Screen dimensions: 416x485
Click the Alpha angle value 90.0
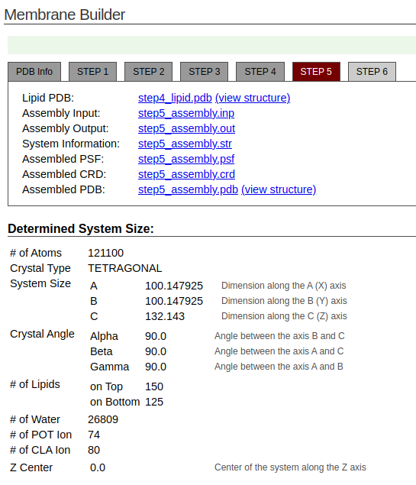[x=156, y=336]
